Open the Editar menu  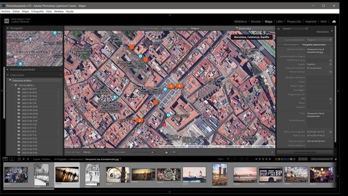pyautogui.click(x=16, y=11)
